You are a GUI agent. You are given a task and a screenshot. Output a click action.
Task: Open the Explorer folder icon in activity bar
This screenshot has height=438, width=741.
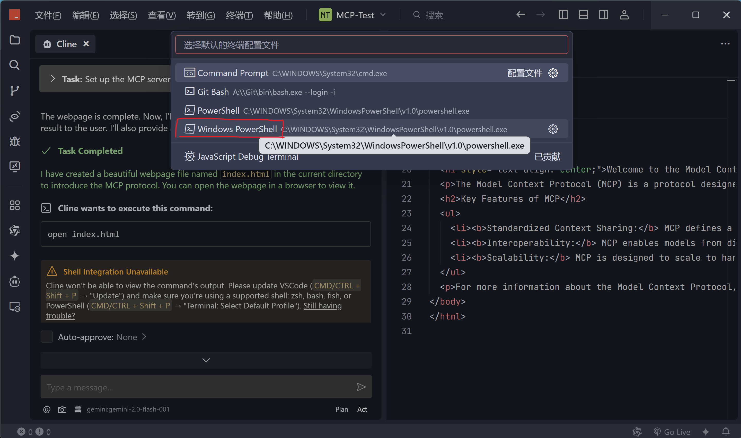click(x=14, y=40)
